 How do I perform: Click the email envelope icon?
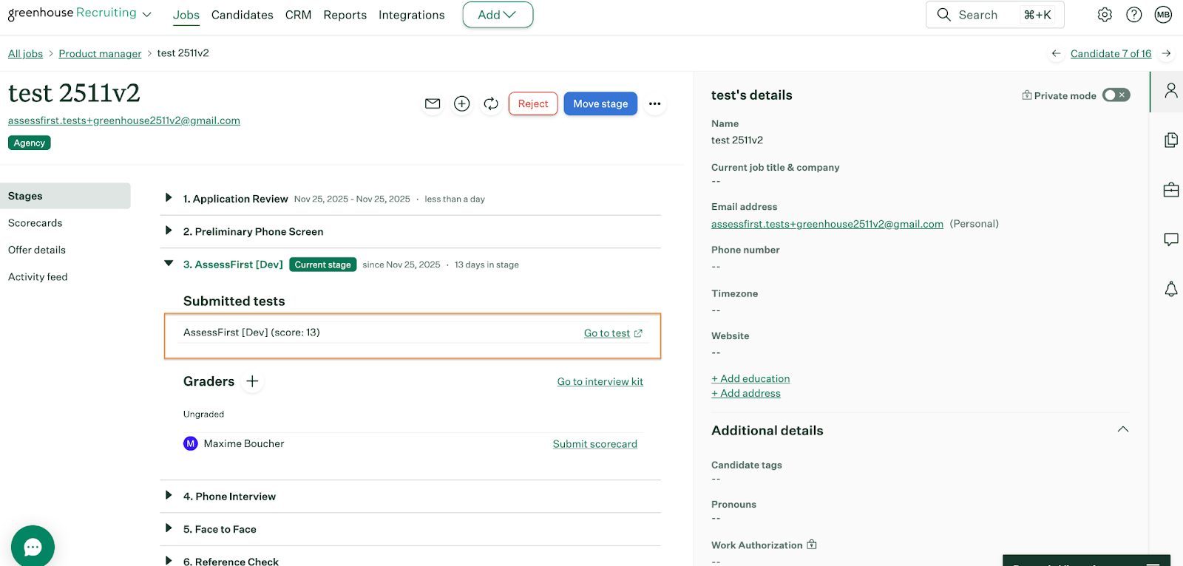pyautogui.click(x=433, y=103)
